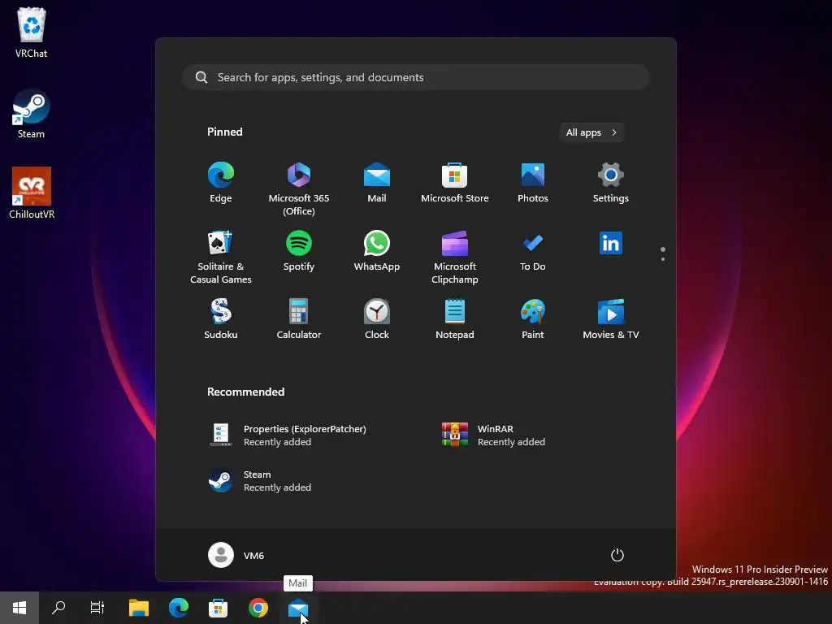Screen dimensions: 832x624
Task: Open File Explorer from taskbar
Action: [139, 608]
